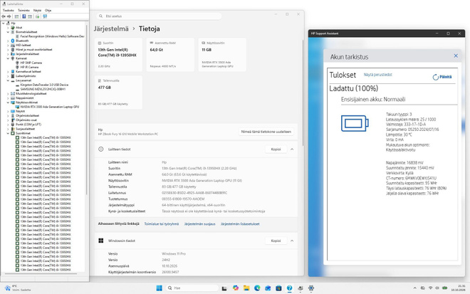
Task: Open Microsoft Store from the taskbar
Action: [278, 288]
